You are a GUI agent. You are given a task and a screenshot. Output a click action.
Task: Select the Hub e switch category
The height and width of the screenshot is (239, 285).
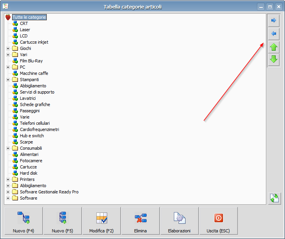(32, 136)
